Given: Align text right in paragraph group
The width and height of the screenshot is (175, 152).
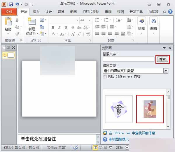Looking at the screenshot, I should point(110,34).
